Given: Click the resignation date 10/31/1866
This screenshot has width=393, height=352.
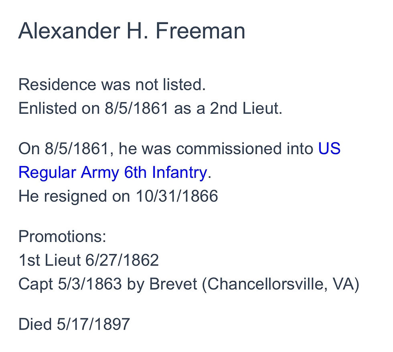Looking at the screenshot, I should tap(177, 197).
